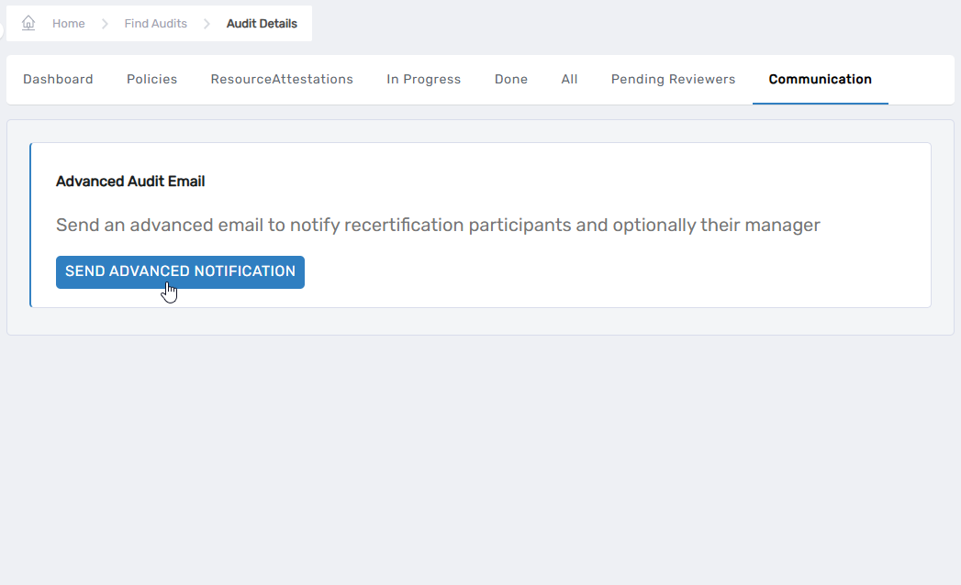
Task: Navigate to Find Audits breadcrumb
Action: pos(155,24)
